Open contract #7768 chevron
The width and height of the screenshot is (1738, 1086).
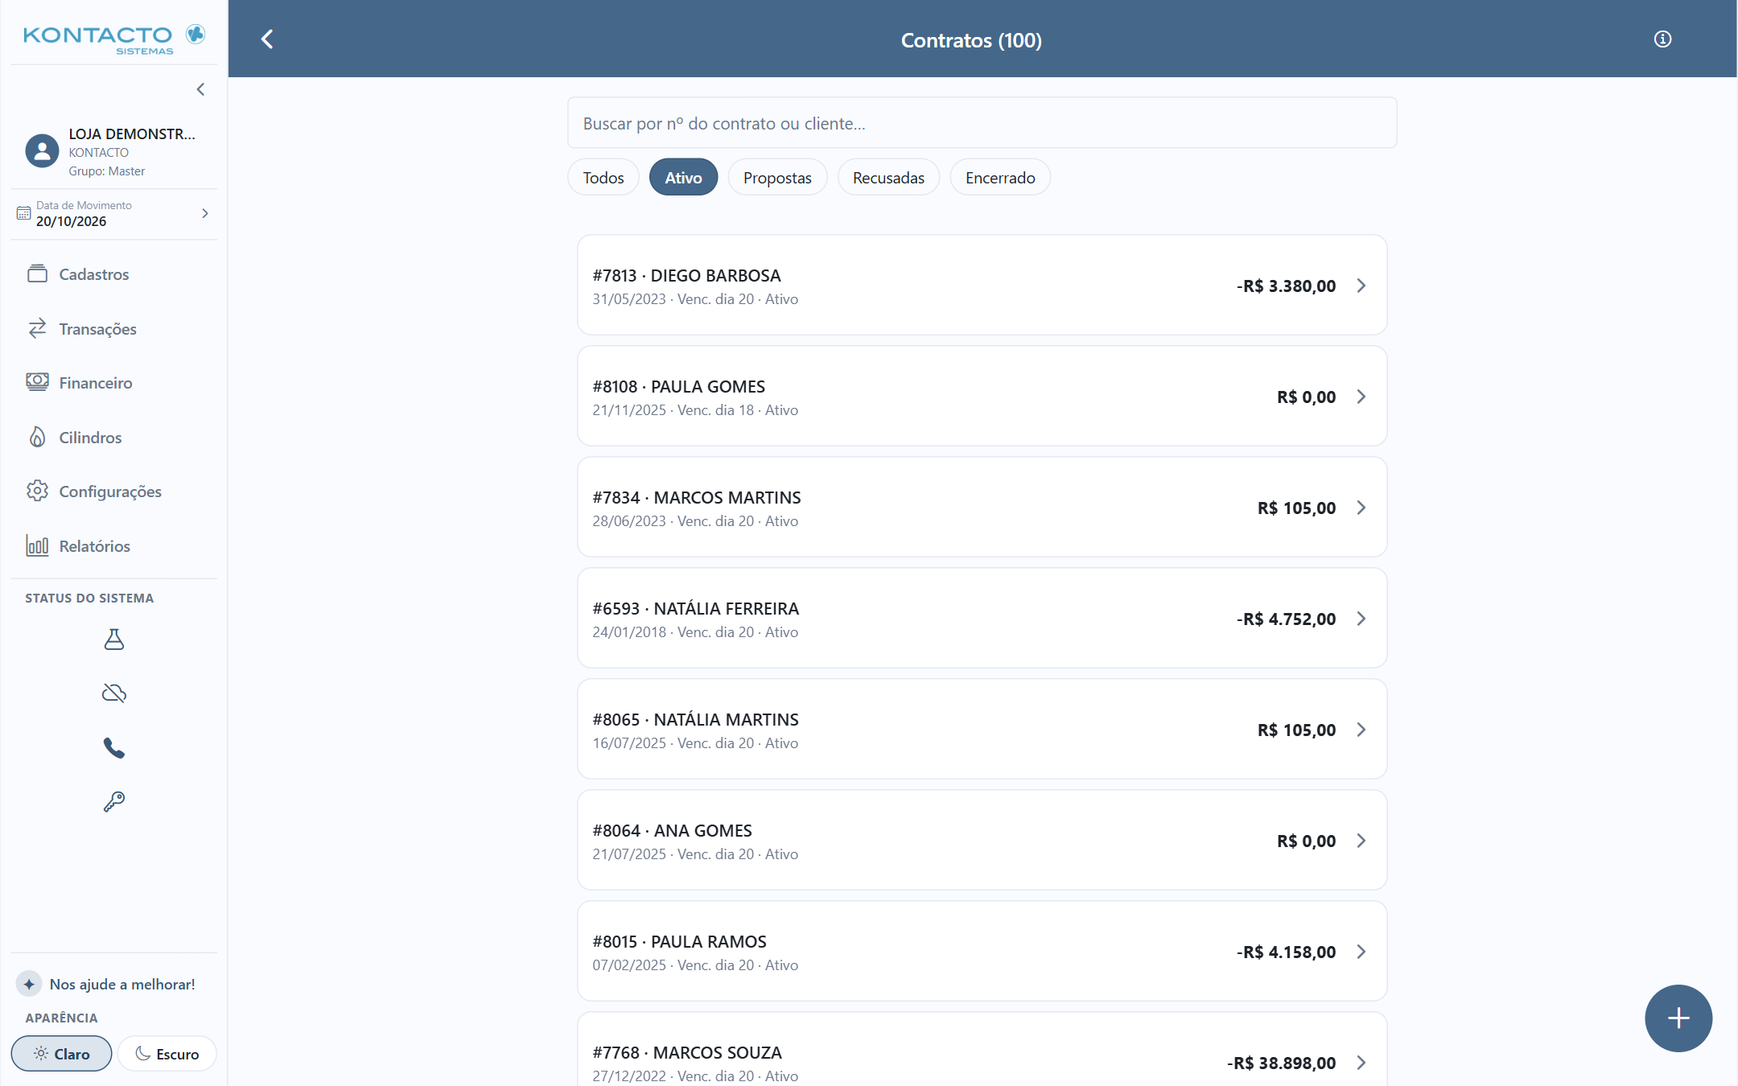(x=1361, y=1063)
